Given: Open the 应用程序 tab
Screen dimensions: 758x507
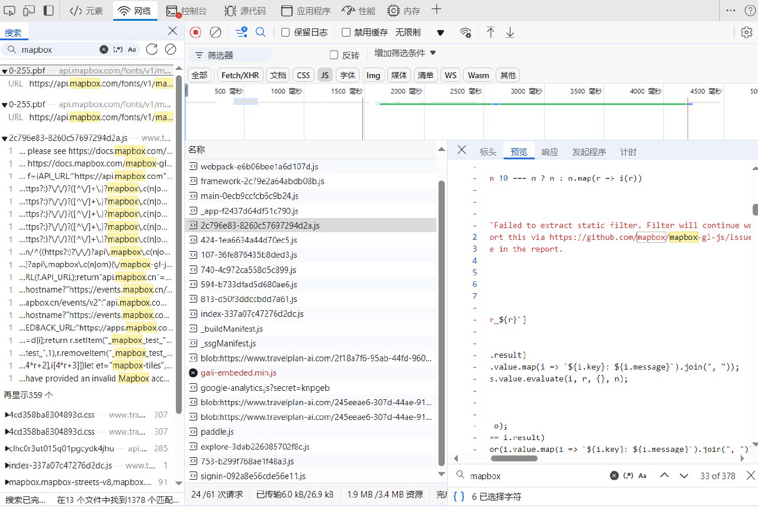Looking at the screenshot, I should click(306, 11).
